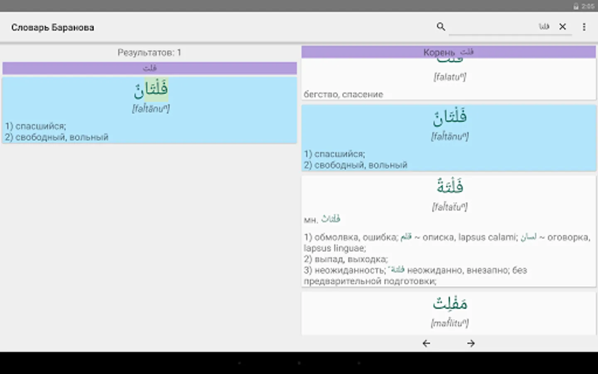The height and width of the screenshot is (374, 598).
Task: Click 'выпад, выходка' definition line
Action: click(x=351, y=259)
